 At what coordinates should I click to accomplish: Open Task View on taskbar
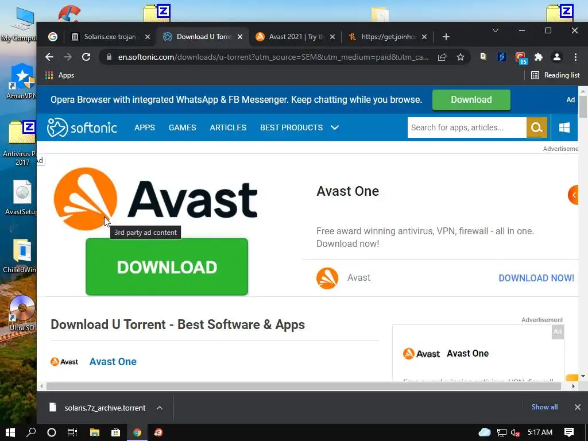click(x=72, y=432)
